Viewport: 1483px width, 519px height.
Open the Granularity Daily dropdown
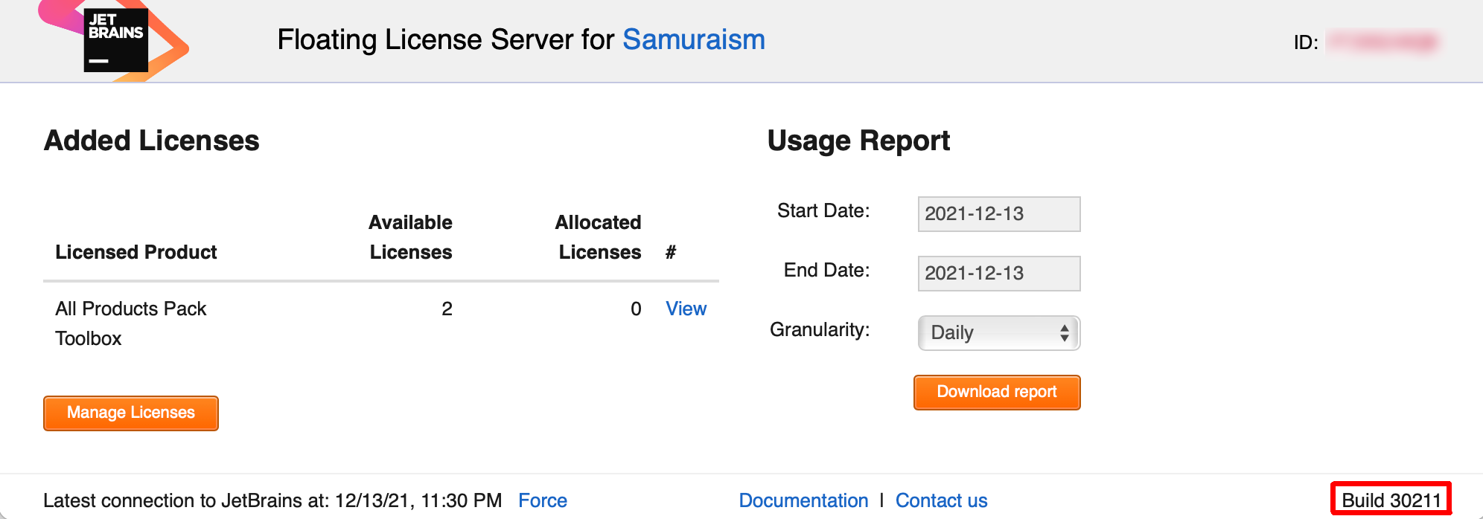tap(999, 333)
